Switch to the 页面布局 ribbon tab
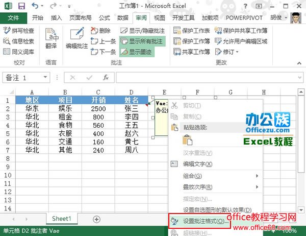306x236 pixels. point(81,18)
